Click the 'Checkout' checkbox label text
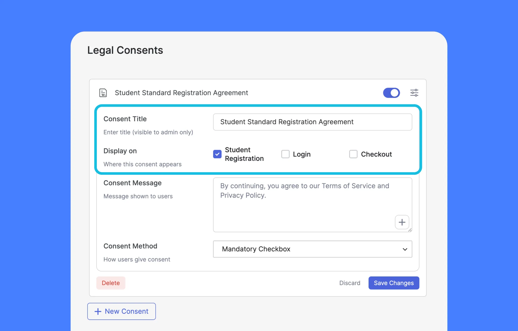The image size is (518, 331). pyautogui.click(x=376, y=154)
